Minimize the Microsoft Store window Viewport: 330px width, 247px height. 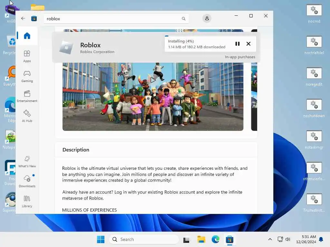pos(236,16)
